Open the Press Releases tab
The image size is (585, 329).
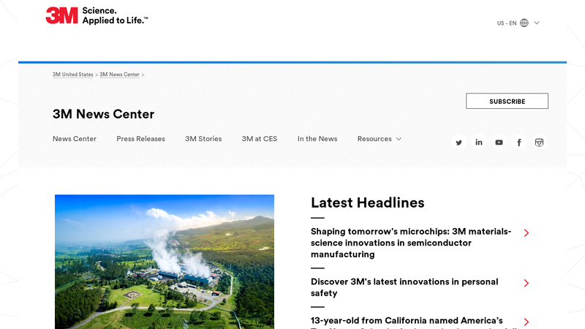(140, 139)
